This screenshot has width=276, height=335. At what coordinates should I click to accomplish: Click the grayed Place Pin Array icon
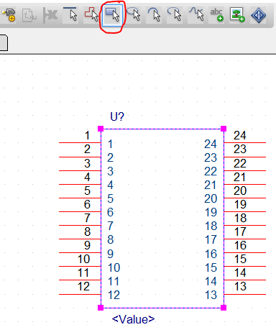29,15
